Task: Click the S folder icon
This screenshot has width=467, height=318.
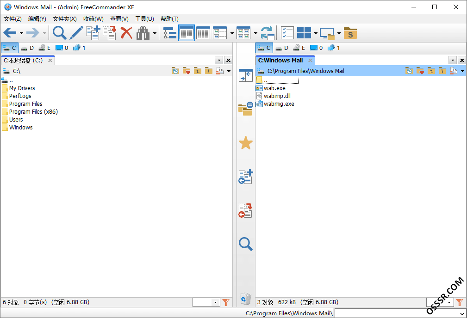Action: (350, 33)
